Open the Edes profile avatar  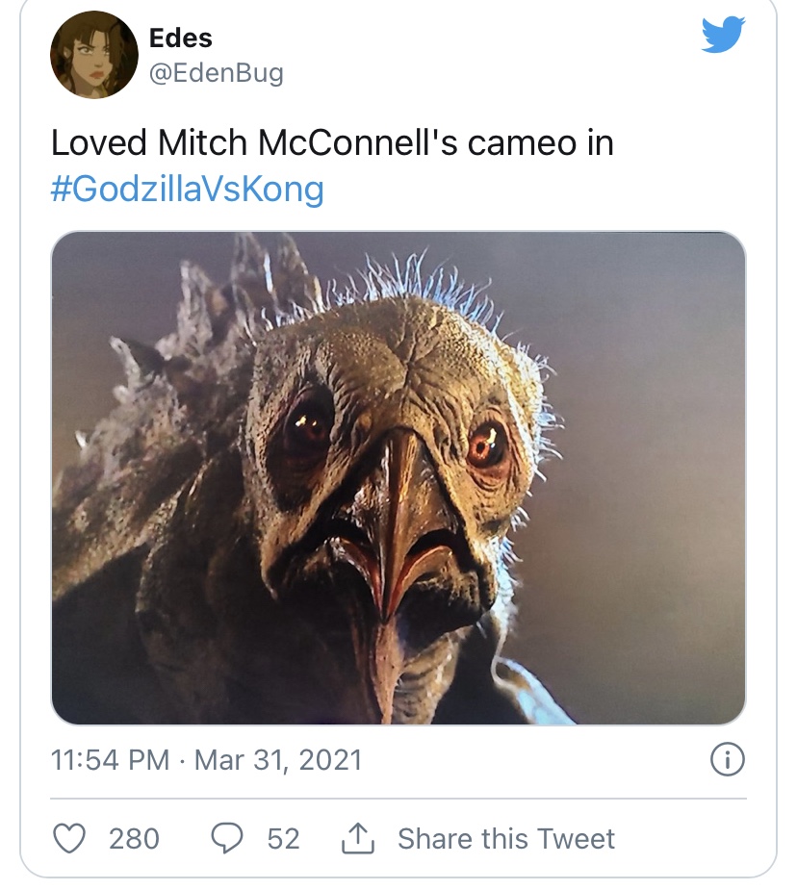94,55
